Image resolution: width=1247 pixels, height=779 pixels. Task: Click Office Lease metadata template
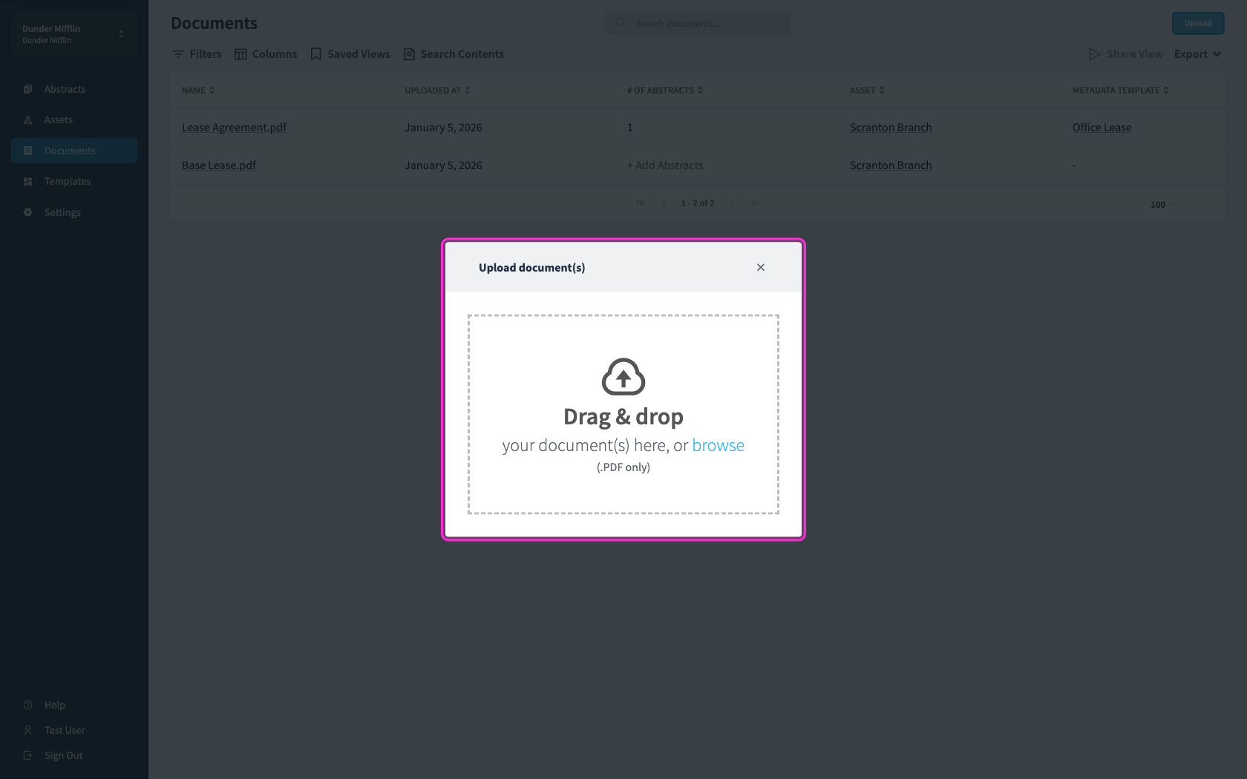tap(1102, 128)
